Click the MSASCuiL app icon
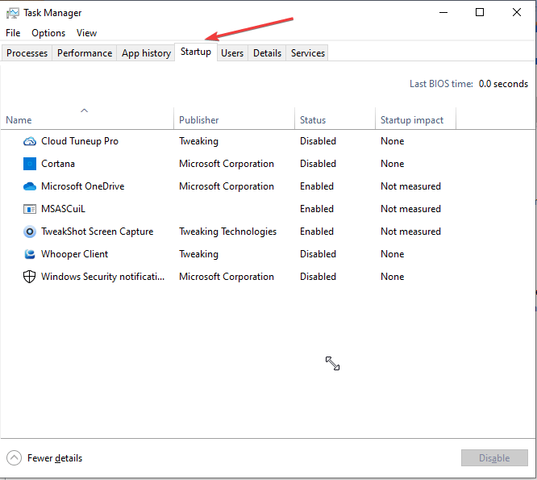The height and width of the screenshot is (480, 537). click(30, 209)
